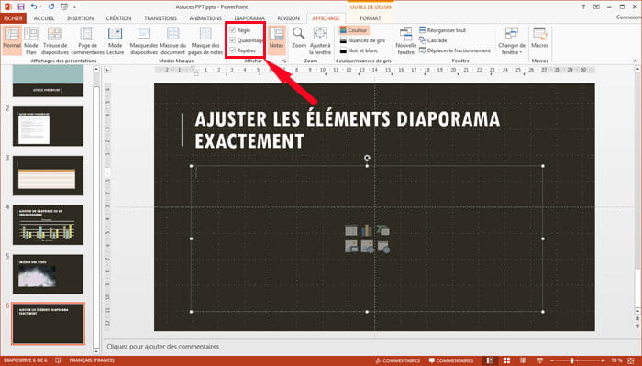Open the TRANSITIONS tab
This screenshot has width=642, height=366.
coord(160,18)
